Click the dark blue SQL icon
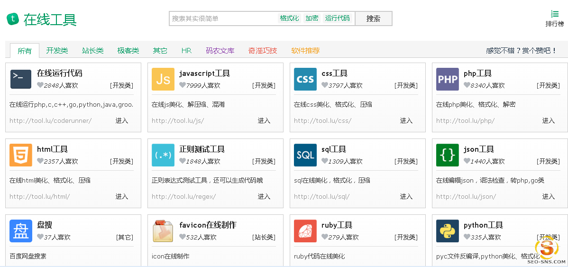Viewport: 568px width, 267px height. 305,155
